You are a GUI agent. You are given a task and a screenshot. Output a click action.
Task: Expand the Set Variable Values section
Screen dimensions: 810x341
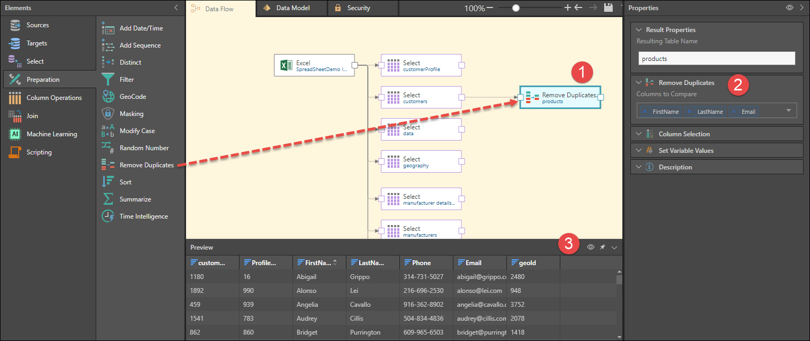685,151
